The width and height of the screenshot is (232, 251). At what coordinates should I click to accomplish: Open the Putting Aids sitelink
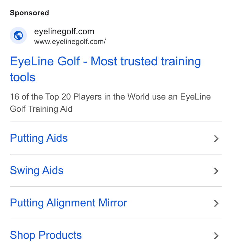(116, 138)
